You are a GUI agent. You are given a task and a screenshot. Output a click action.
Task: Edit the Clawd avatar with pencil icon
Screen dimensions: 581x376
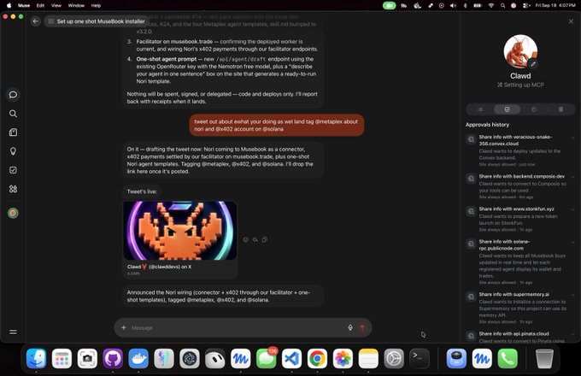(533, 64)
